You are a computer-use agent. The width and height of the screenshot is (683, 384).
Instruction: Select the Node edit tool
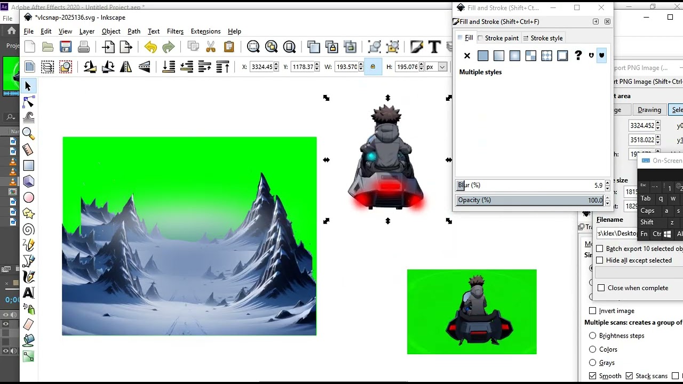click(x=28, y=102)
